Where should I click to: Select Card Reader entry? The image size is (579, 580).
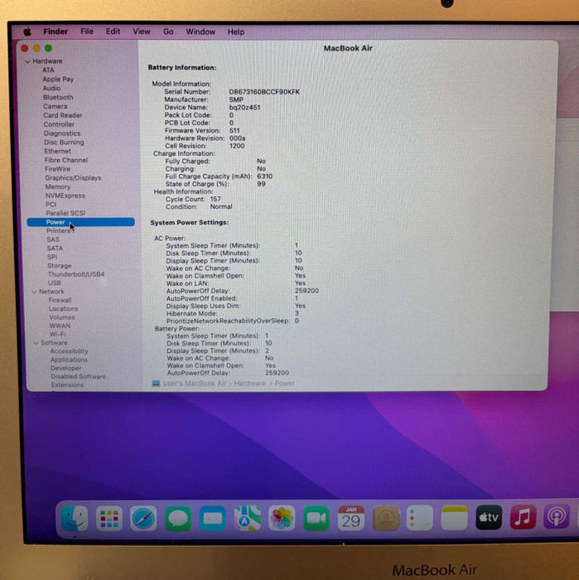coord(63,115)
